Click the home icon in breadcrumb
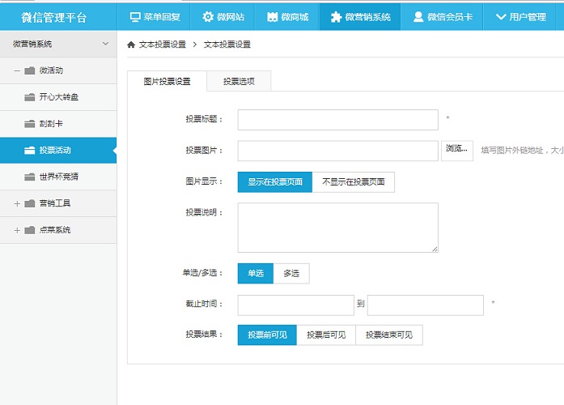The width and height of the screenshot is (564, 405). pos(131,45)
